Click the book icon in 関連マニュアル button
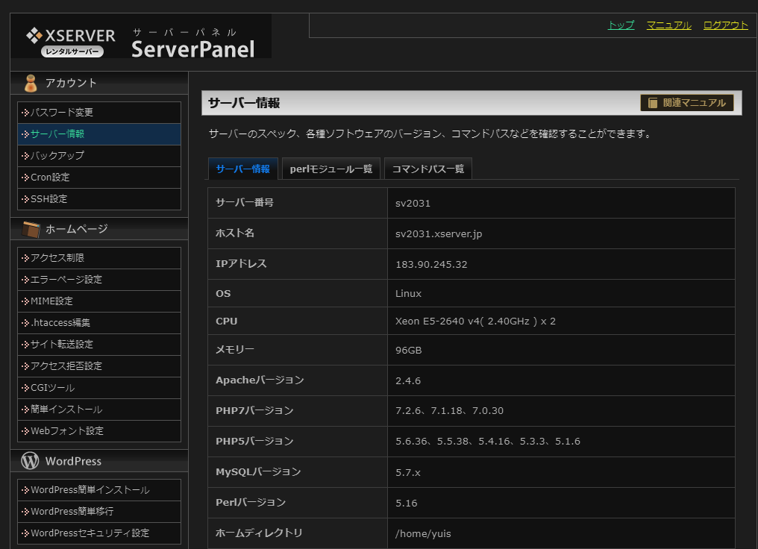758x549 pixels. click(653, 103)
